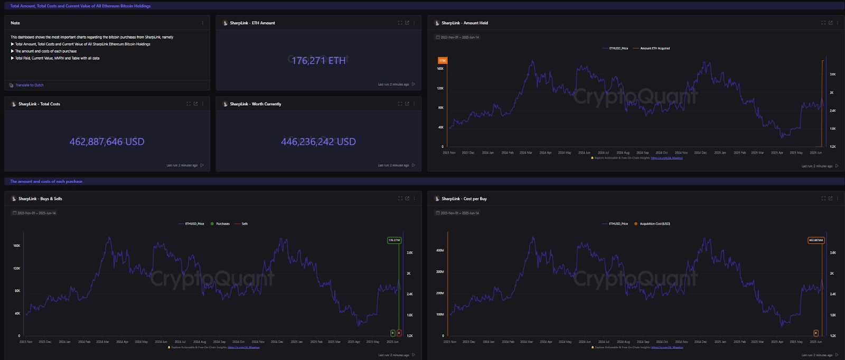Click 'Last run: 2 minutes ago' on Total Costs card
This screenshot has height=360, width=845.
[x=182, y=165]
